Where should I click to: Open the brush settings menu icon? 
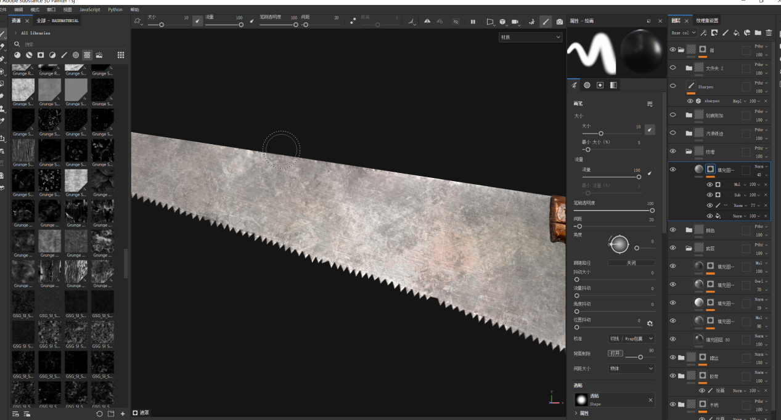pos(650,104)
